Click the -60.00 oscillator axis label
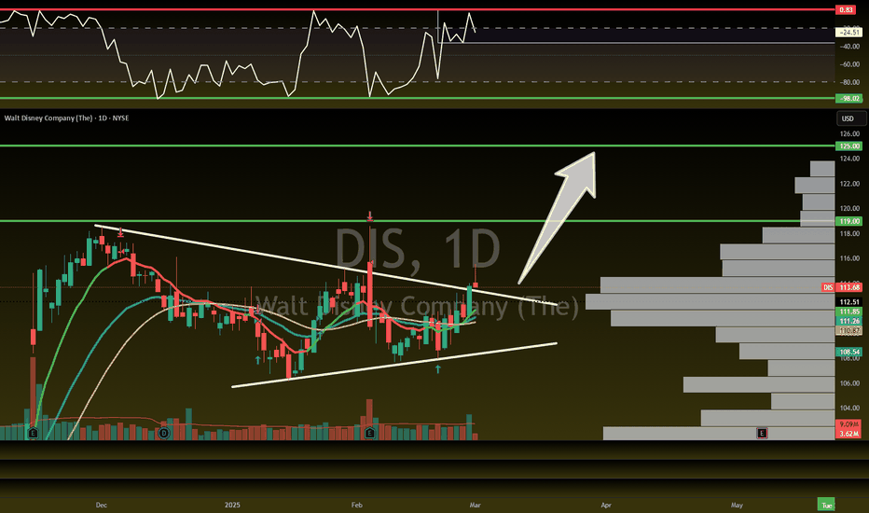 [849, 64]
